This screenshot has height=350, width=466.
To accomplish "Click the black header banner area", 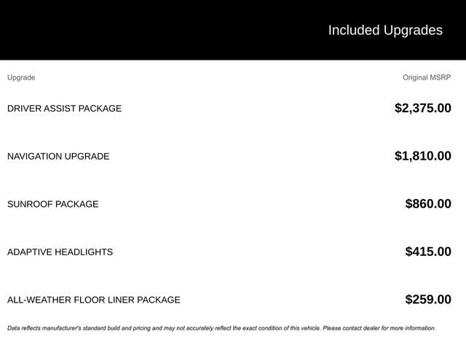I will pos(233,30).
